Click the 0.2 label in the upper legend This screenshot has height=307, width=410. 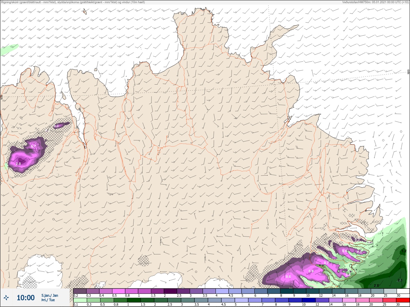tap(75, 295)
